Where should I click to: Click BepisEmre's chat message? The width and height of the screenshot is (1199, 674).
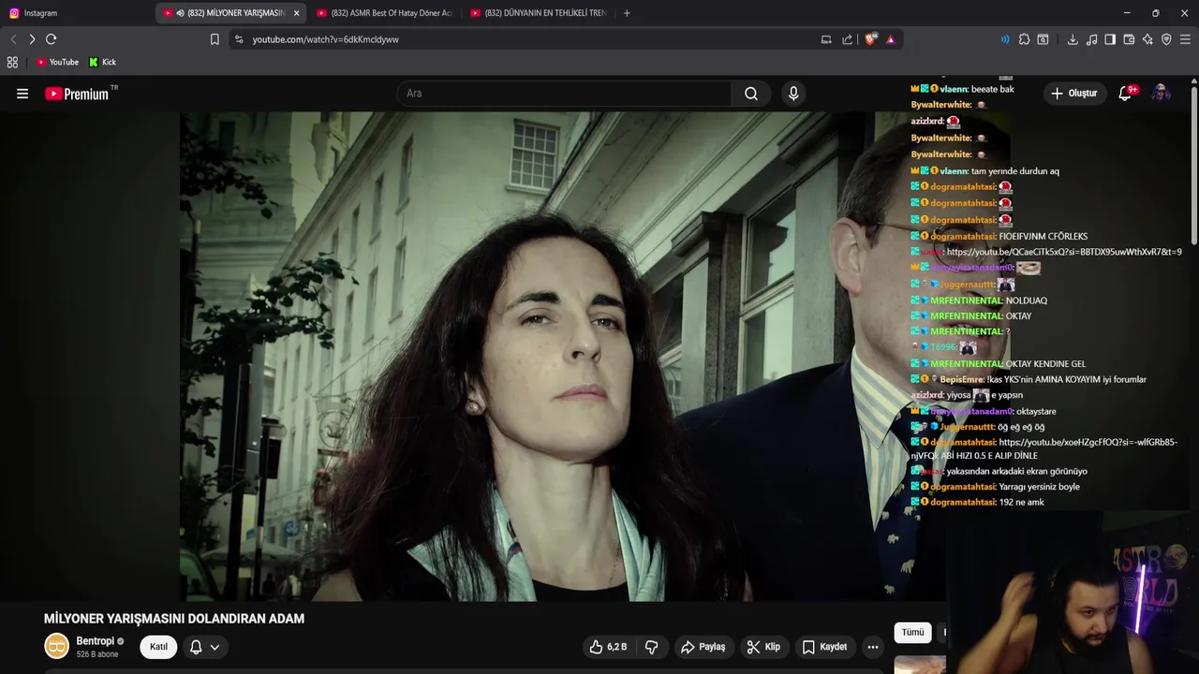(1029, 379)
